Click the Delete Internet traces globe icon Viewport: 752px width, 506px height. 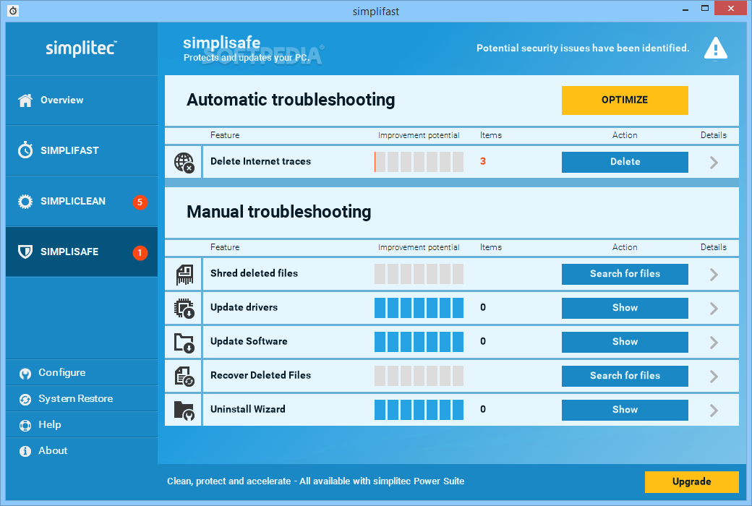pyautogui.click(x=184, y=163)
